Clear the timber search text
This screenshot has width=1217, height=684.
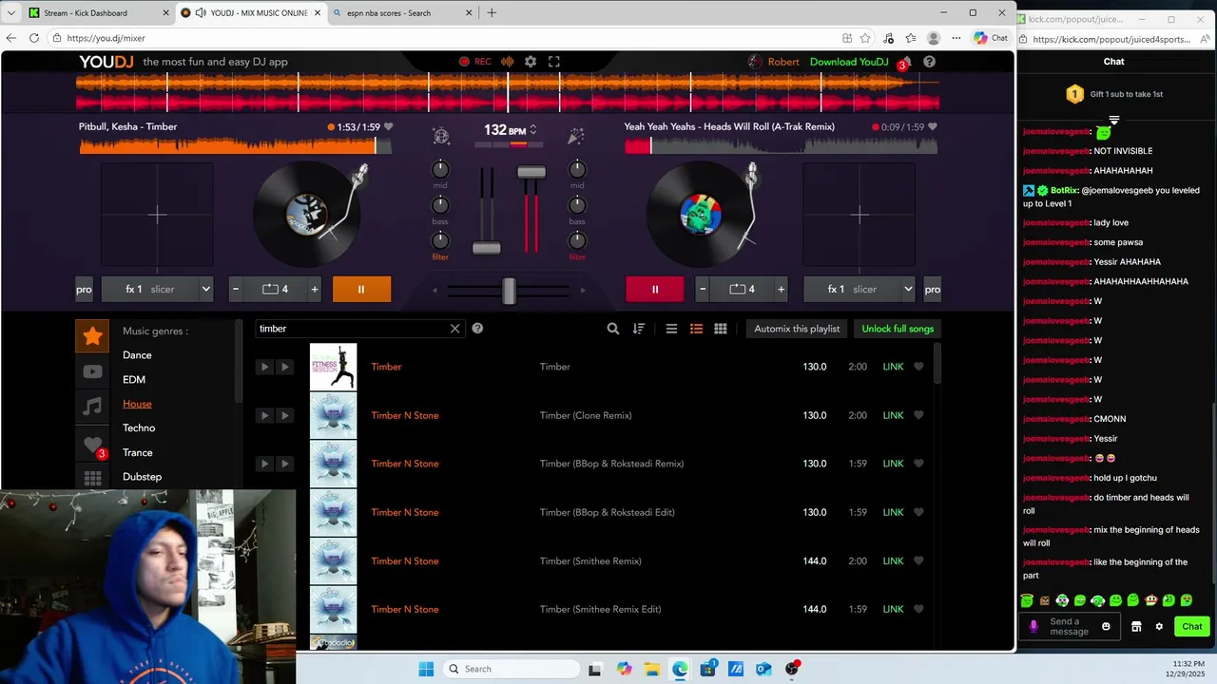[454, 329]
